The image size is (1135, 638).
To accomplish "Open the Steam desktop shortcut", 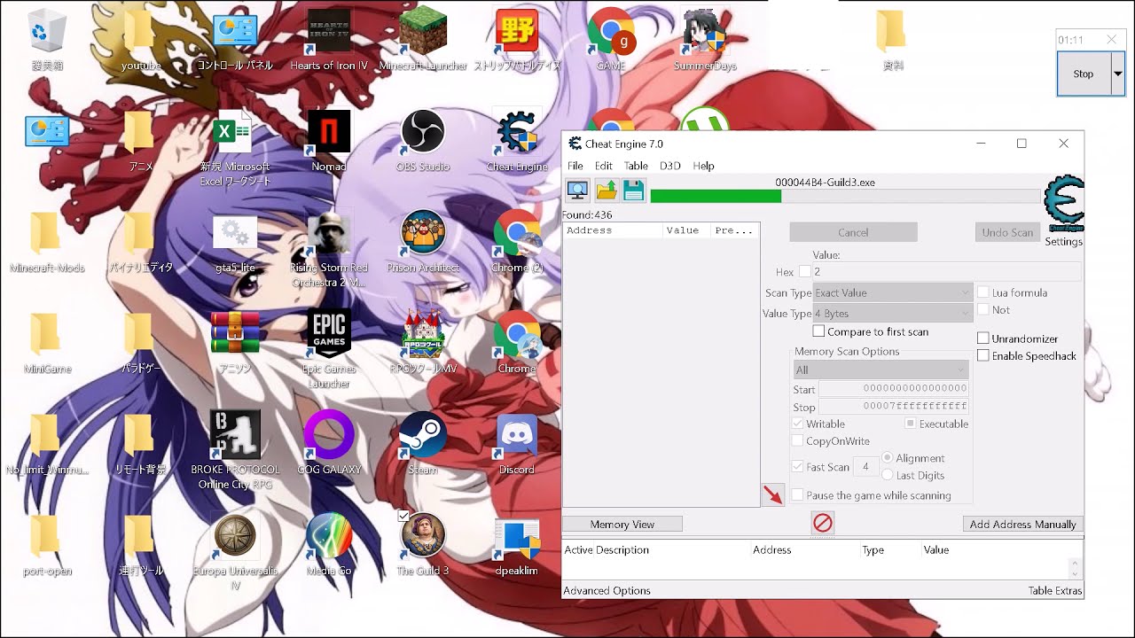I will (x=423, y=445).
